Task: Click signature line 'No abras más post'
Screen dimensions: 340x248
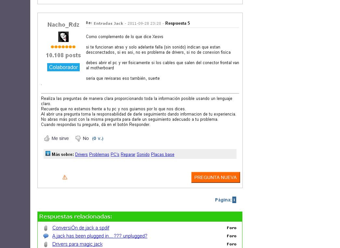Action: (130, 119)
